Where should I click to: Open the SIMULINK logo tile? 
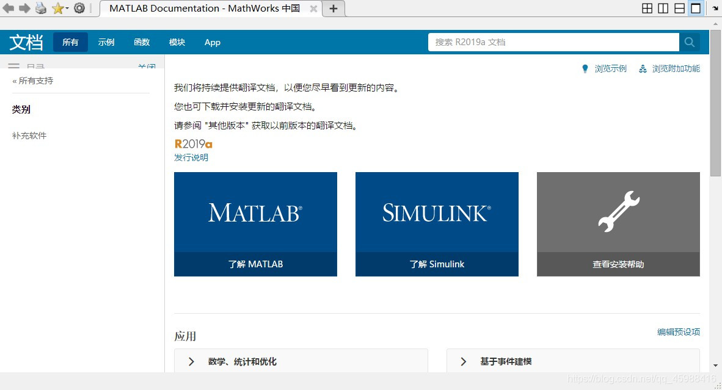pyautogui.click(x=437, y=212)
